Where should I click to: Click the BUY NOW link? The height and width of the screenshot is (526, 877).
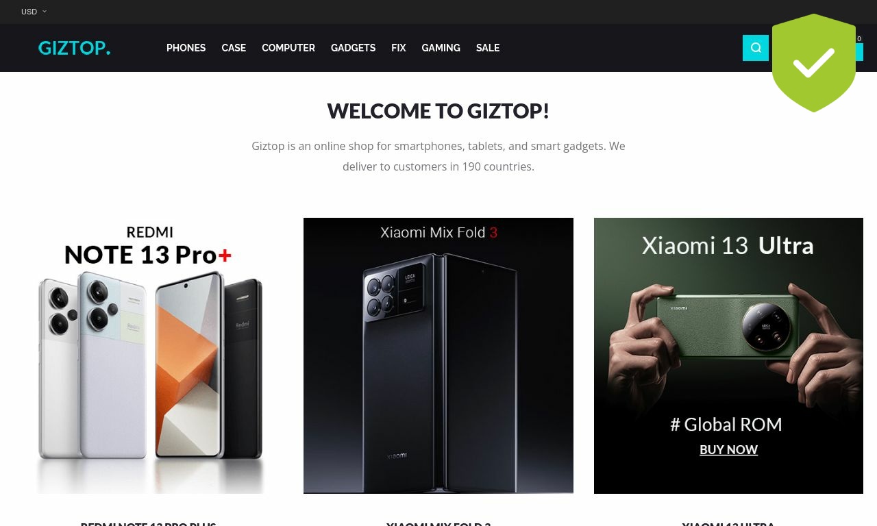[x=728, y=450]
